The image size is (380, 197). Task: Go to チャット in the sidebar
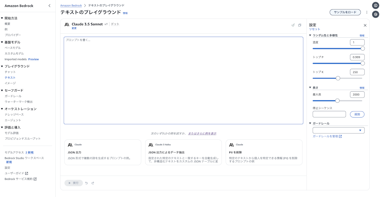(10, 72)
